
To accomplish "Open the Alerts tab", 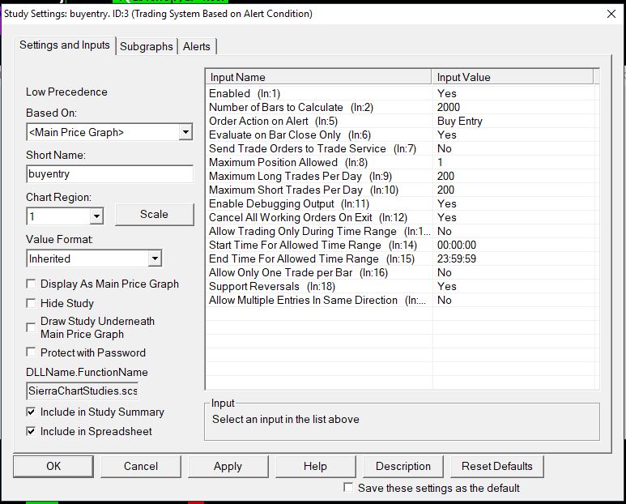I will [x=197, y=46].
